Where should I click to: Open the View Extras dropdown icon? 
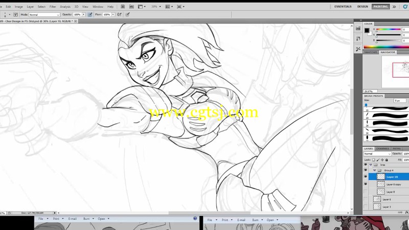tap(142, 7)
